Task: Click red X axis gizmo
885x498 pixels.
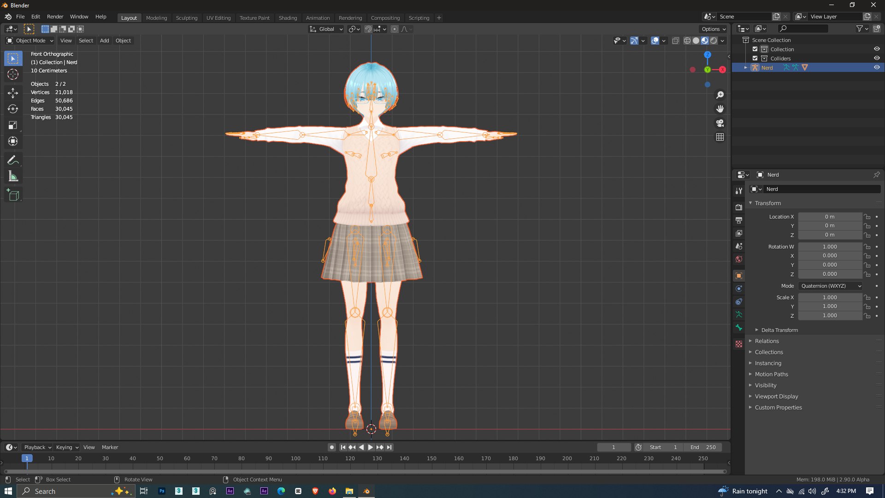Action: tap(722, 70)
